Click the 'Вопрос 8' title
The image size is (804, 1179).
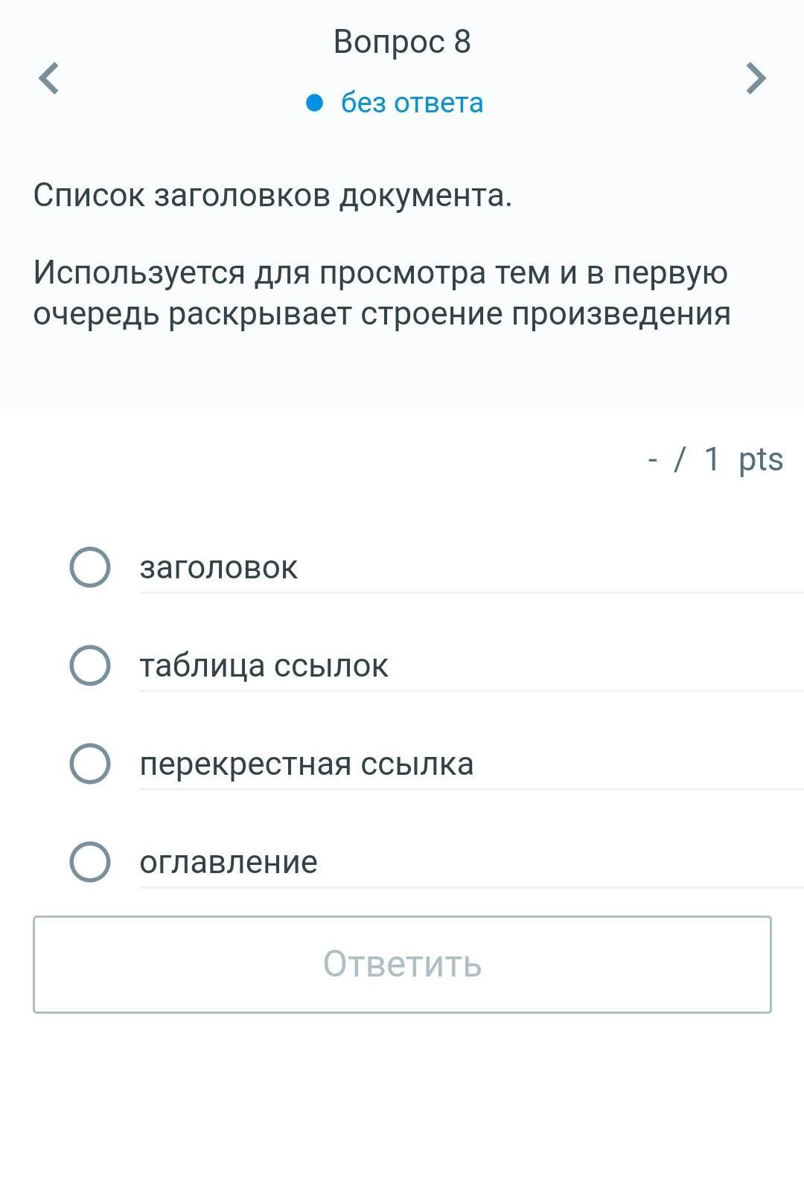402,42
